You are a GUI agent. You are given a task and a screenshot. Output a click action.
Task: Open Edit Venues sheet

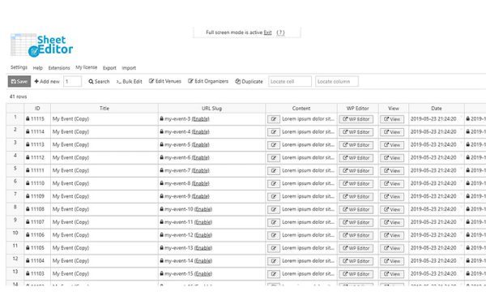(165, 81)
